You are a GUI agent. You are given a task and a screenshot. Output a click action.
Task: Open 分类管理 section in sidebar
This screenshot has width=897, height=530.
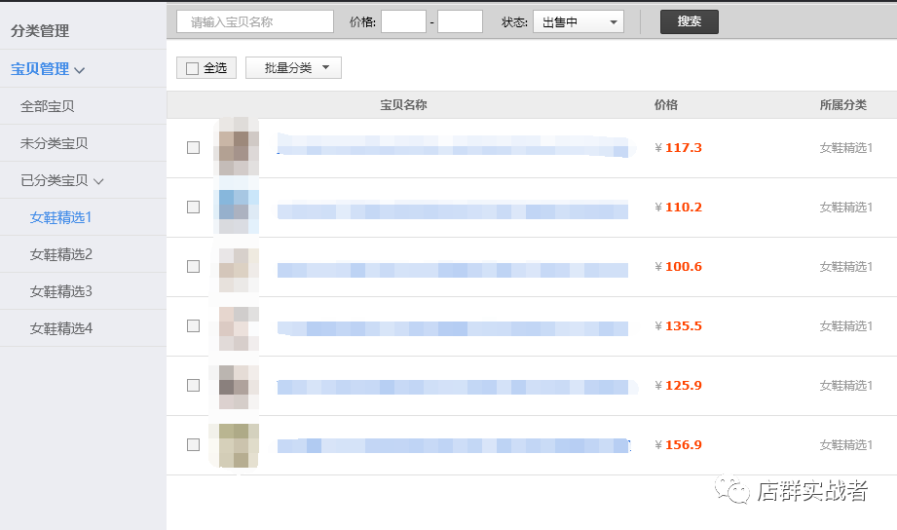tap(40, 31)
